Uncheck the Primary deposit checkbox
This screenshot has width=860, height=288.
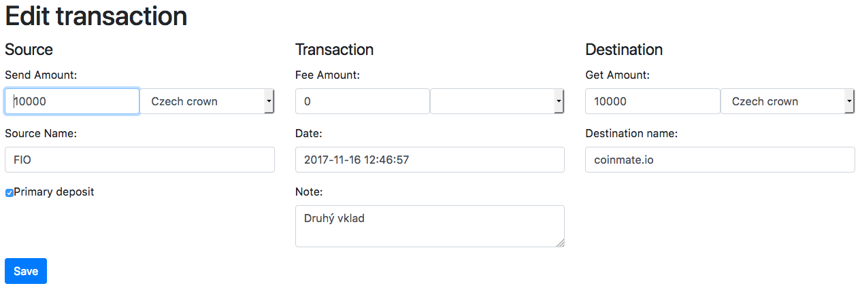tap(10, 193)
